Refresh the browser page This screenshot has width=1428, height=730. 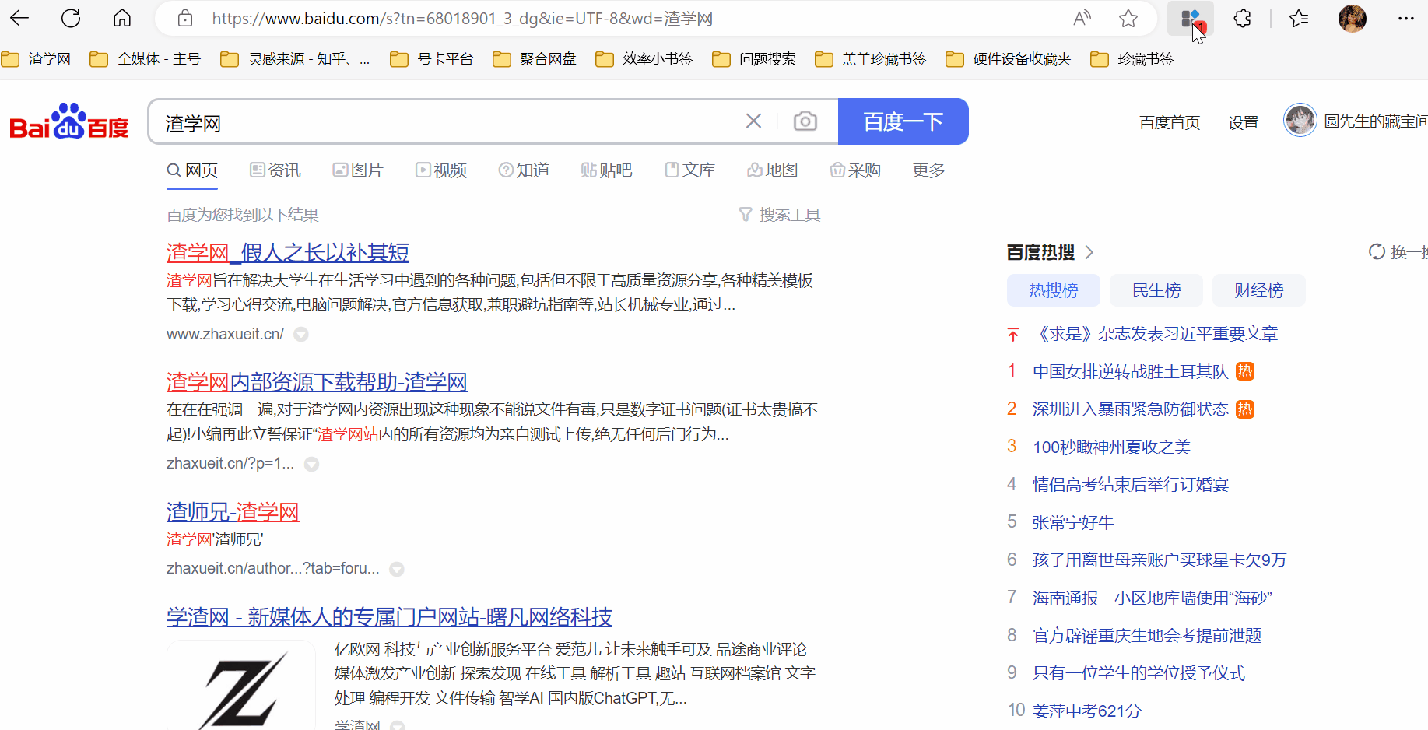[71, 19]
